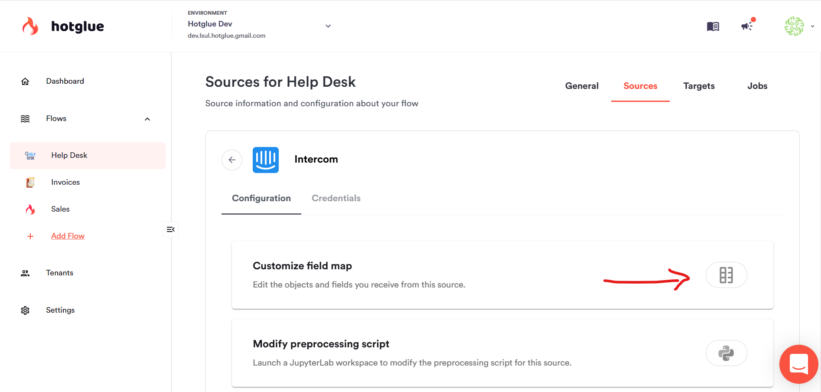Open announcements megaphone icon
This screenshot has width=821, height=392.
747,26
